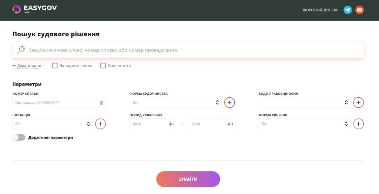Open the 'Форма рішення' dropdown
Image resolution: width=379 pixels, height=194 pixels.
(304, 124)
